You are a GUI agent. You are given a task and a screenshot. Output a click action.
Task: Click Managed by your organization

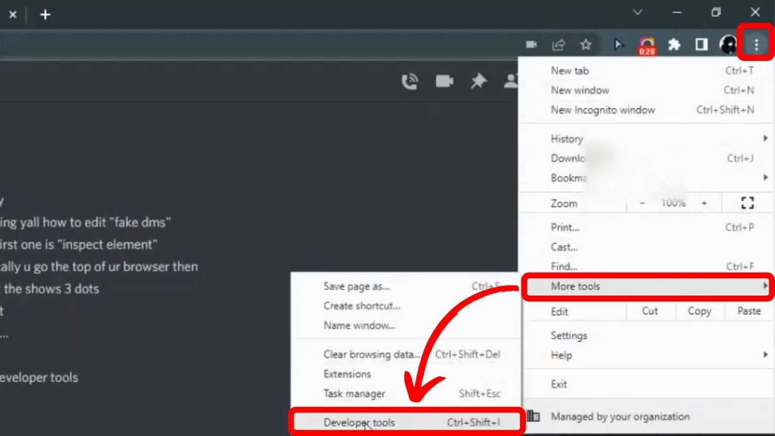tap(621, 416)
